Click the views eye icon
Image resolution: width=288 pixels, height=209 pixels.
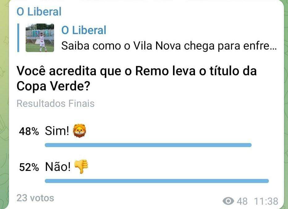pos(228,201)
